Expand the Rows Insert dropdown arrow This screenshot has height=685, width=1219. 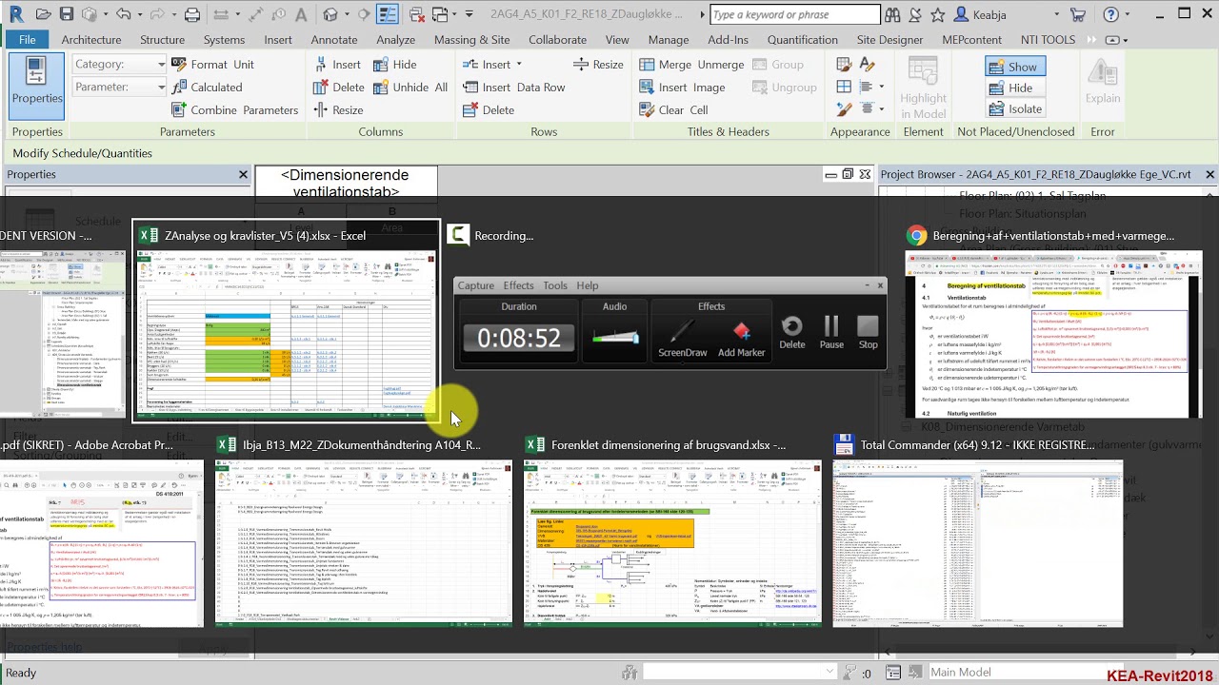click(519, 64)
